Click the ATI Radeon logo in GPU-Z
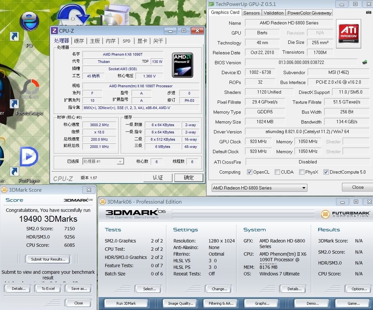The height and width of the screenshot is (310, 373). [349, 34]
